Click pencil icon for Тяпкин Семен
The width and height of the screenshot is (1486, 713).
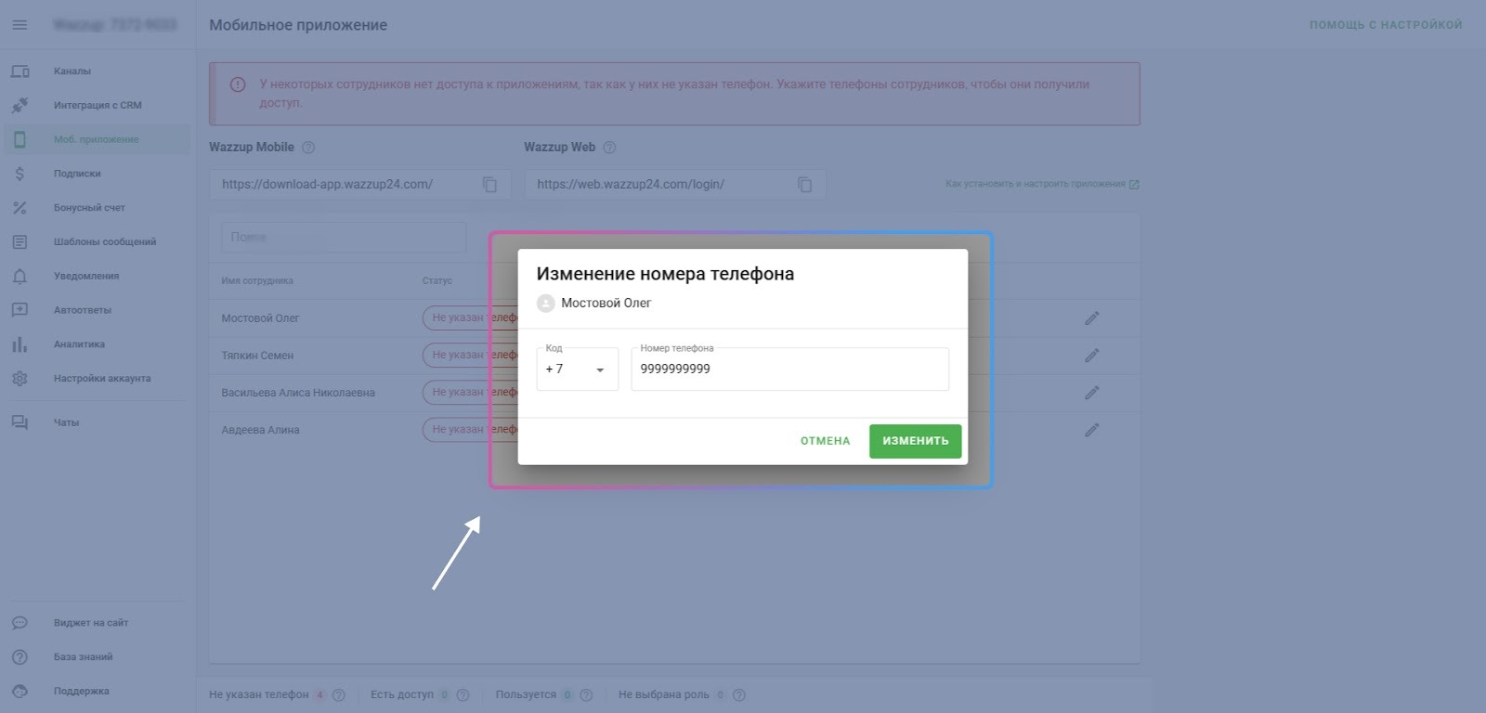coord(1091,356)
